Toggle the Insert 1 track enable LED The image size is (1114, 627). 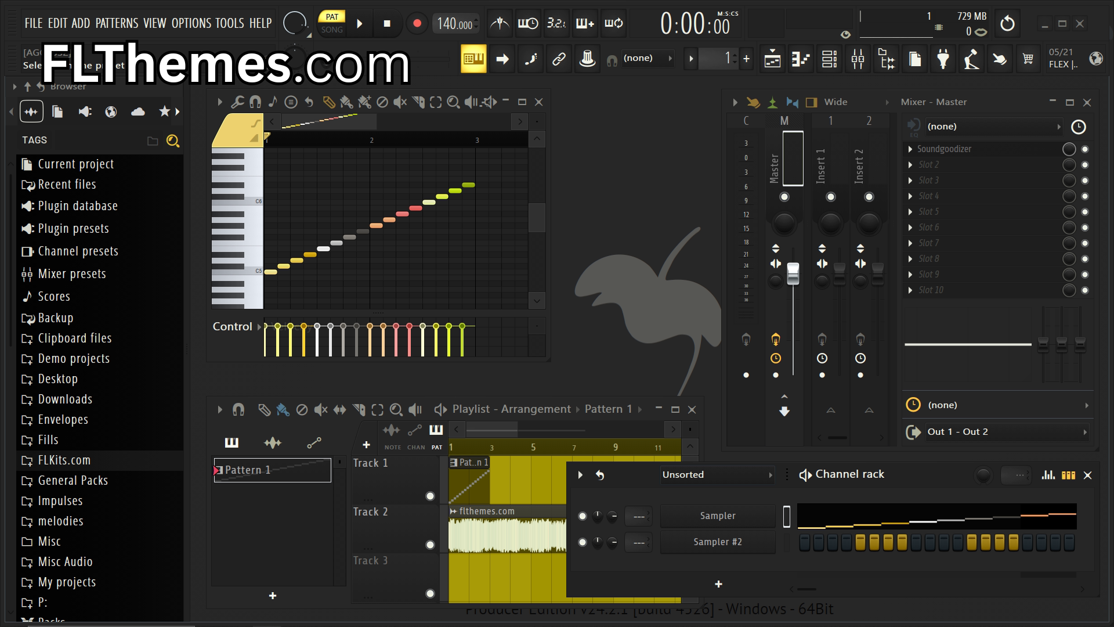(x=831, y=197)
